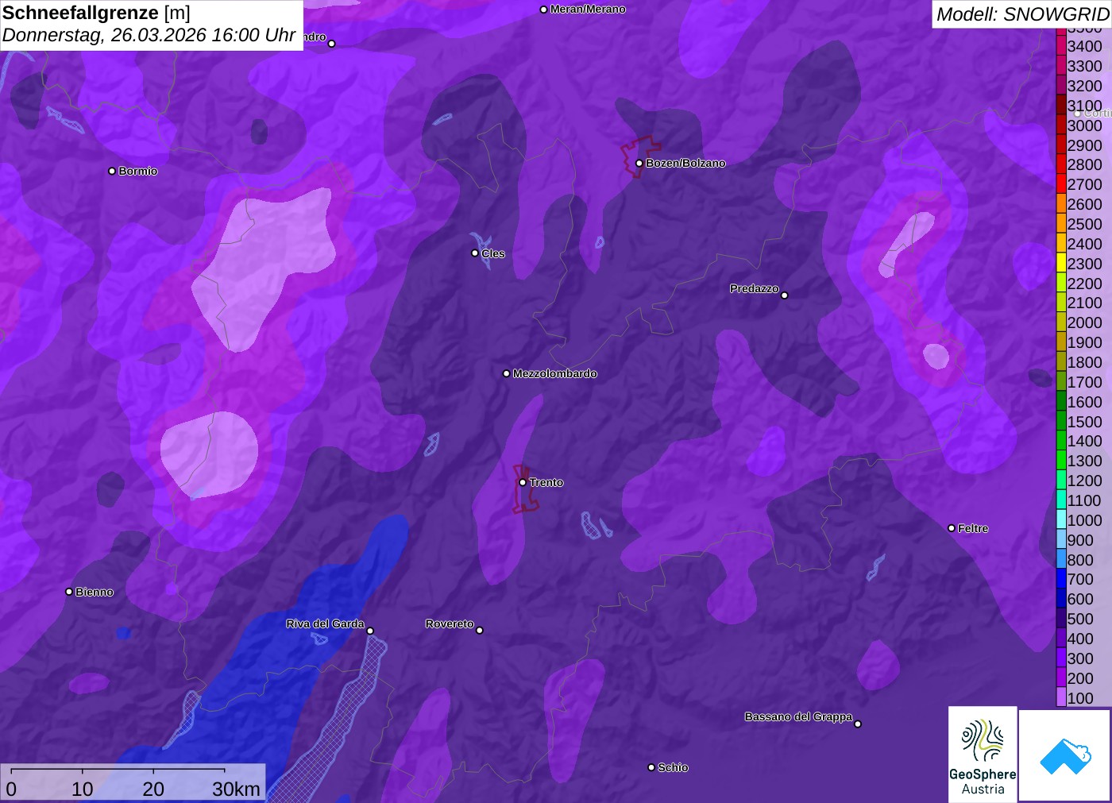Select the Mezzolombardo marker dot
1112x803 pixels.
tap(507, 373)
